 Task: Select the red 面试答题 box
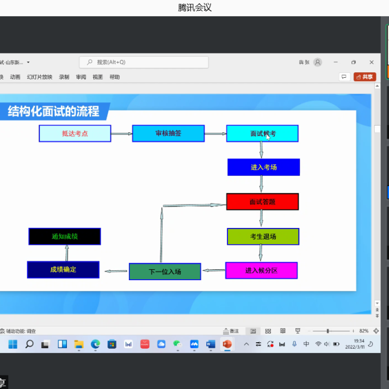(262, 202)
